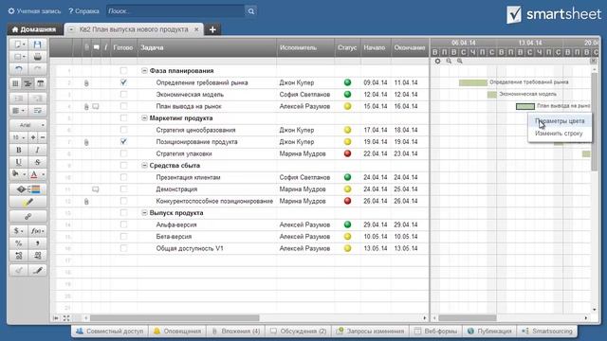Image resolution: width=607 pixels, height=341 pixels.
Task: Open the f(x) functions dropdown
Action: click(37, 231)
